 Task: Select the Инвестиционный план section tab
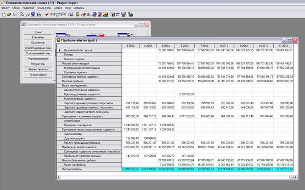[38, 48]
